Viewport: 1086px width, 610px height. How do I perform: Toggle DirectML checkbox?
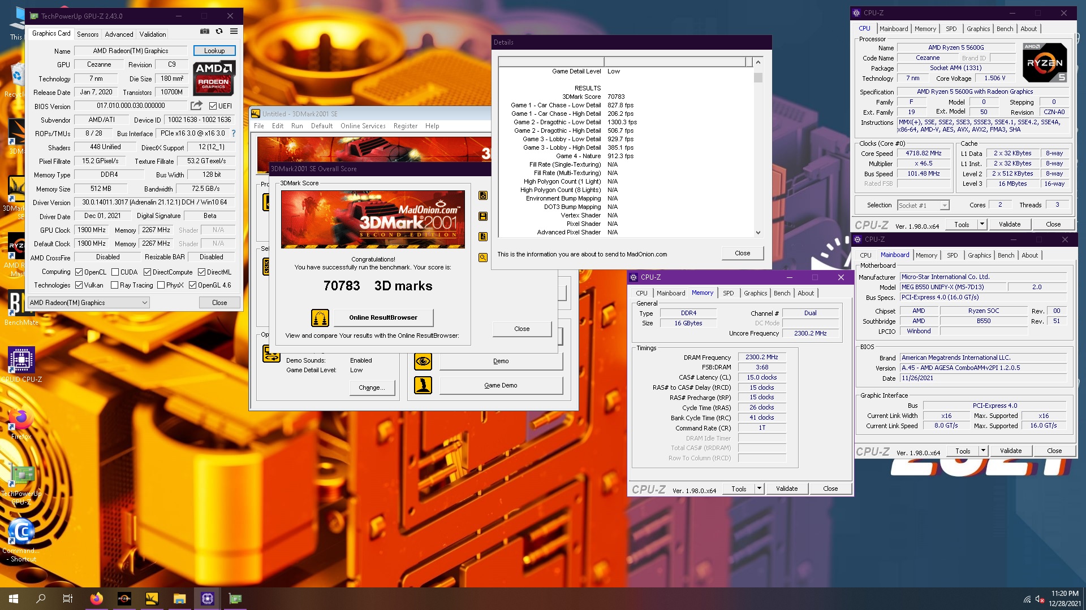(x=201, y=272)
